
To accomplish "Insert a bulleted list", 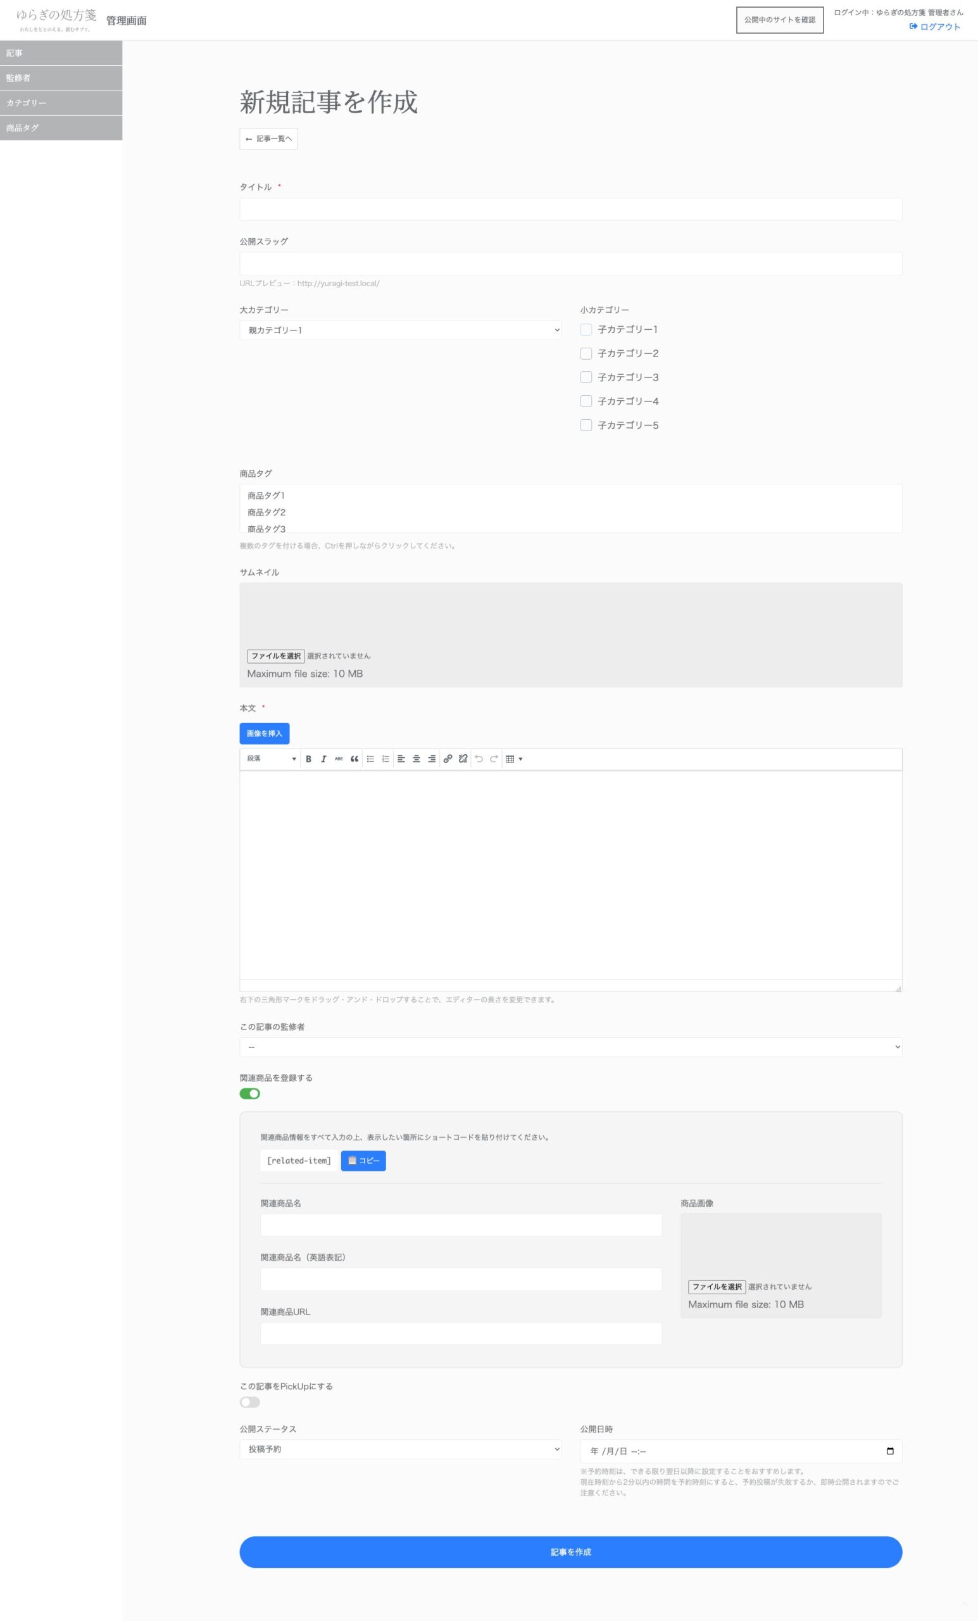I will [x=370, y=759].
